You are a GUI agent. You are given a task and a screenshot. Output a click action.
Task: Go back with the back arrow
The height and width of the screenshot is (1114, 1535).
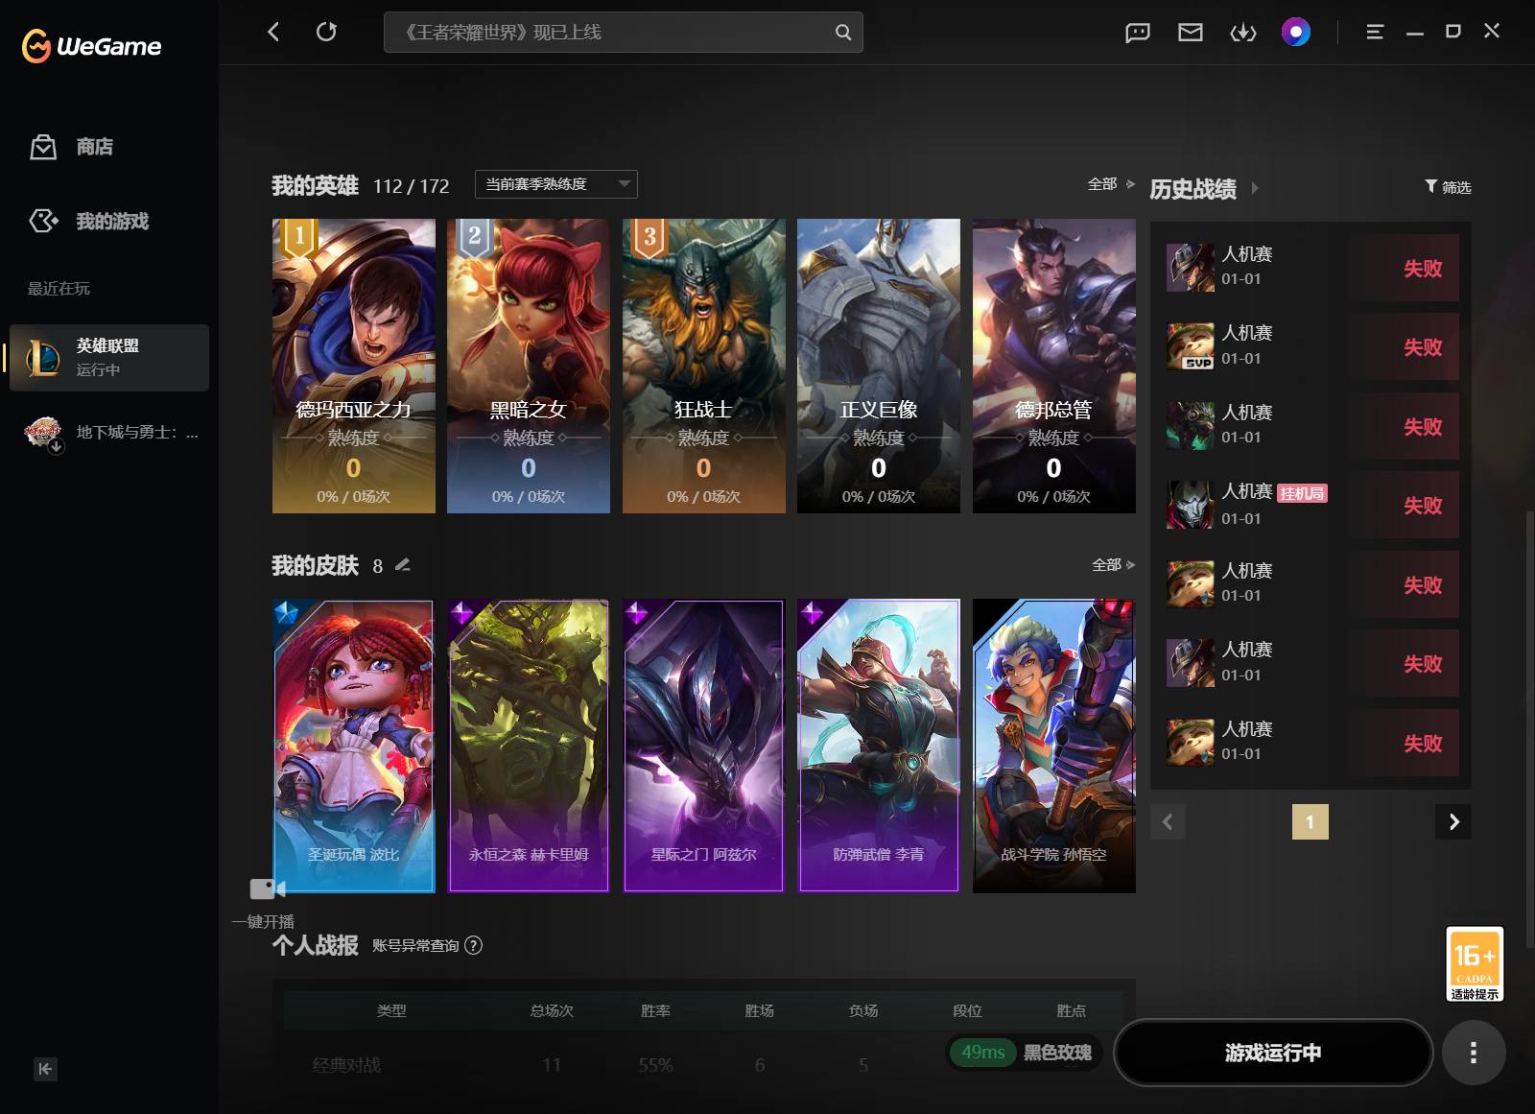tap(273, 32)
